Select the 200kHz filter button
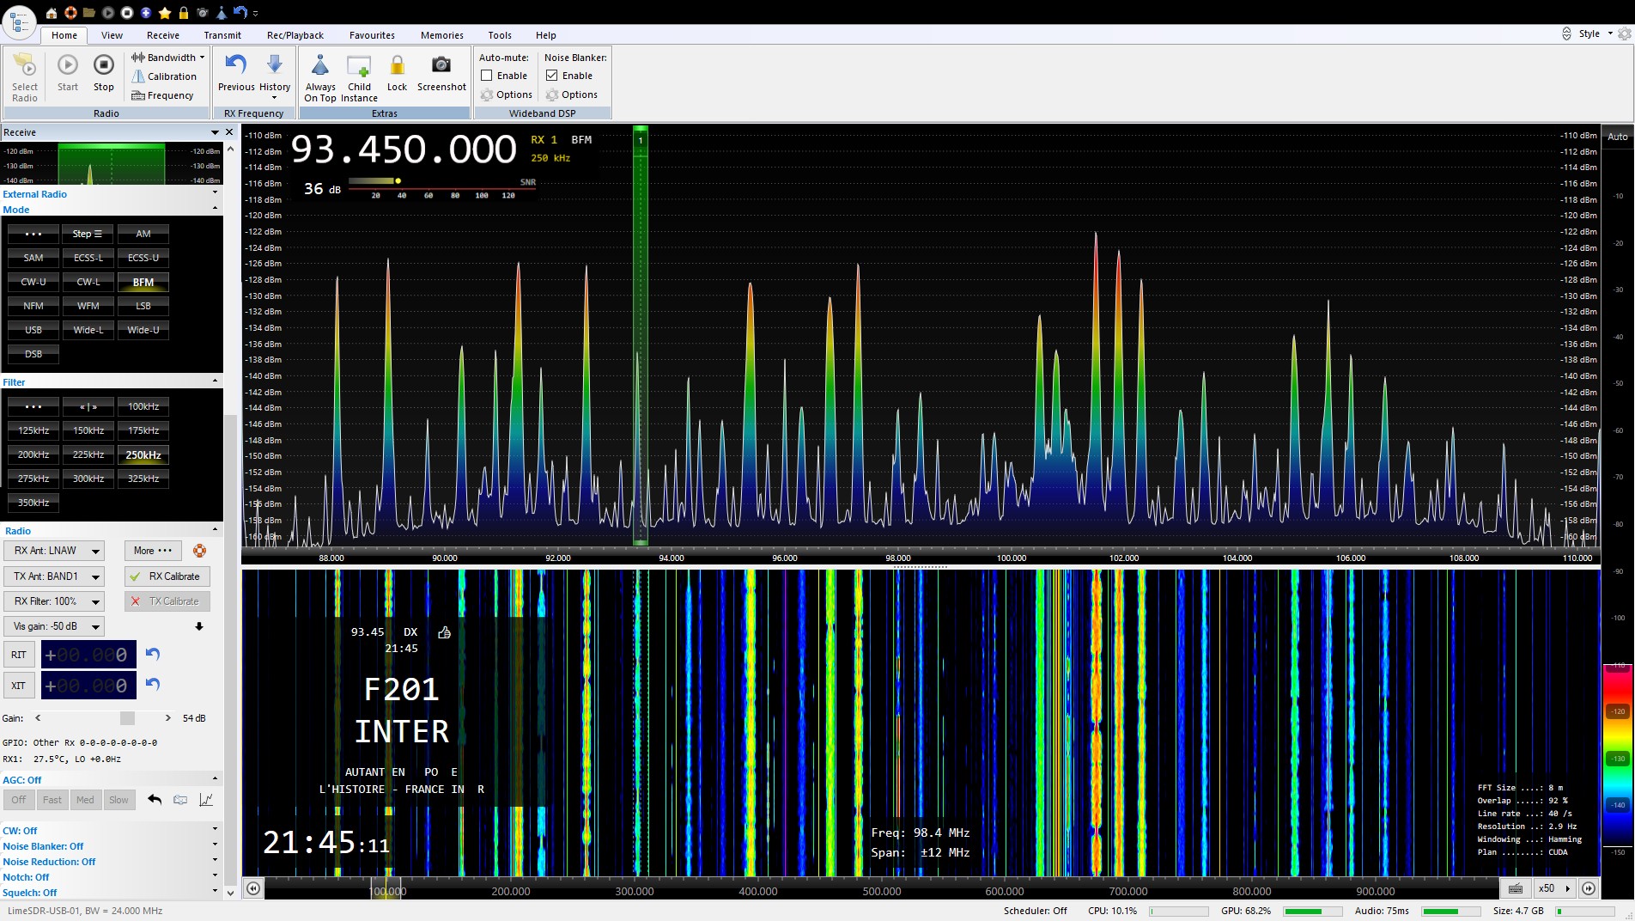The width and height of the screenshot is (1635, 921). 33,454
